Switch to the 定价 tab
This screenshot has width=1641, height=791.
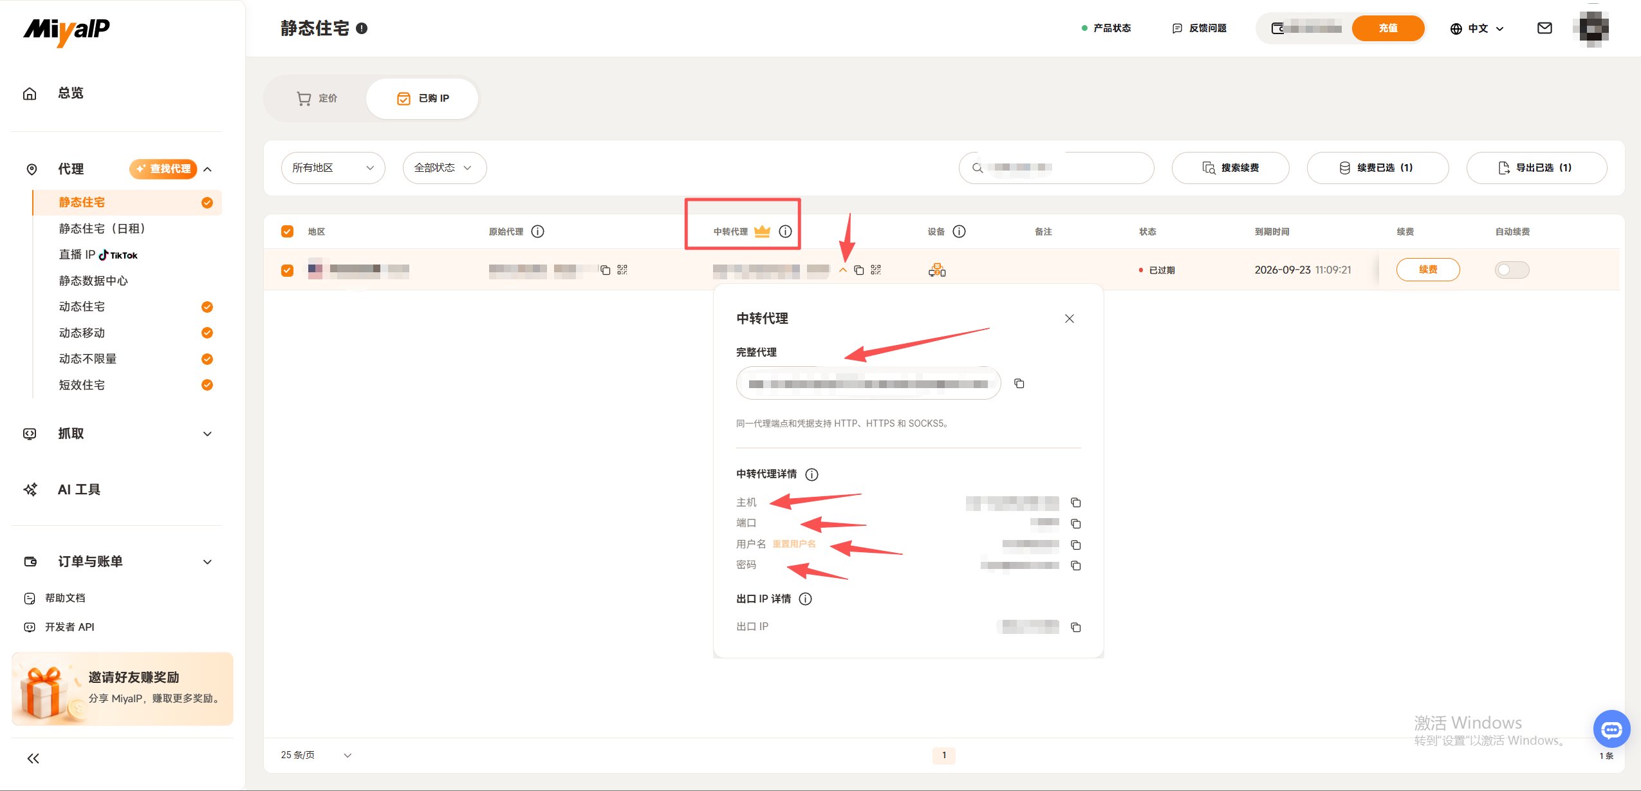pos(317,98)
